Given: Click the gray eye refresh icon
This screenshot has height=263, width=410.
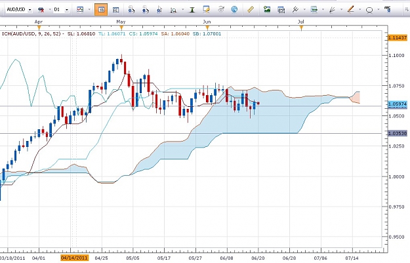Looking at the screenshot, I should tap(221, 10).
